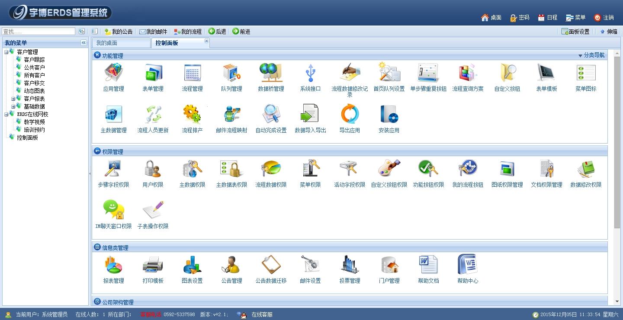Open IM聊天窗口权限 icon
The width and height of the screenshot is (623, 320).
point(113,211)
